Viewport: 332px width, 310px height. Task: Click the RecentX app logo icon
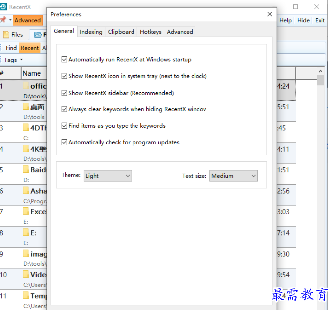pos(3,7)
